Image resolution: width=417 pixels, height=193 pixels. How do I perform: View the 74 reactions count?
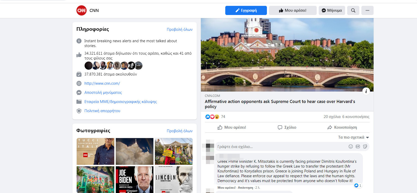coord(223,117)
